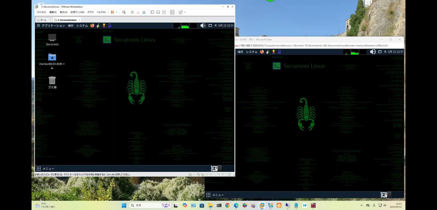
Task: Toggle the library sidebar view icon in VMware
Action: [x=152, y=12]
